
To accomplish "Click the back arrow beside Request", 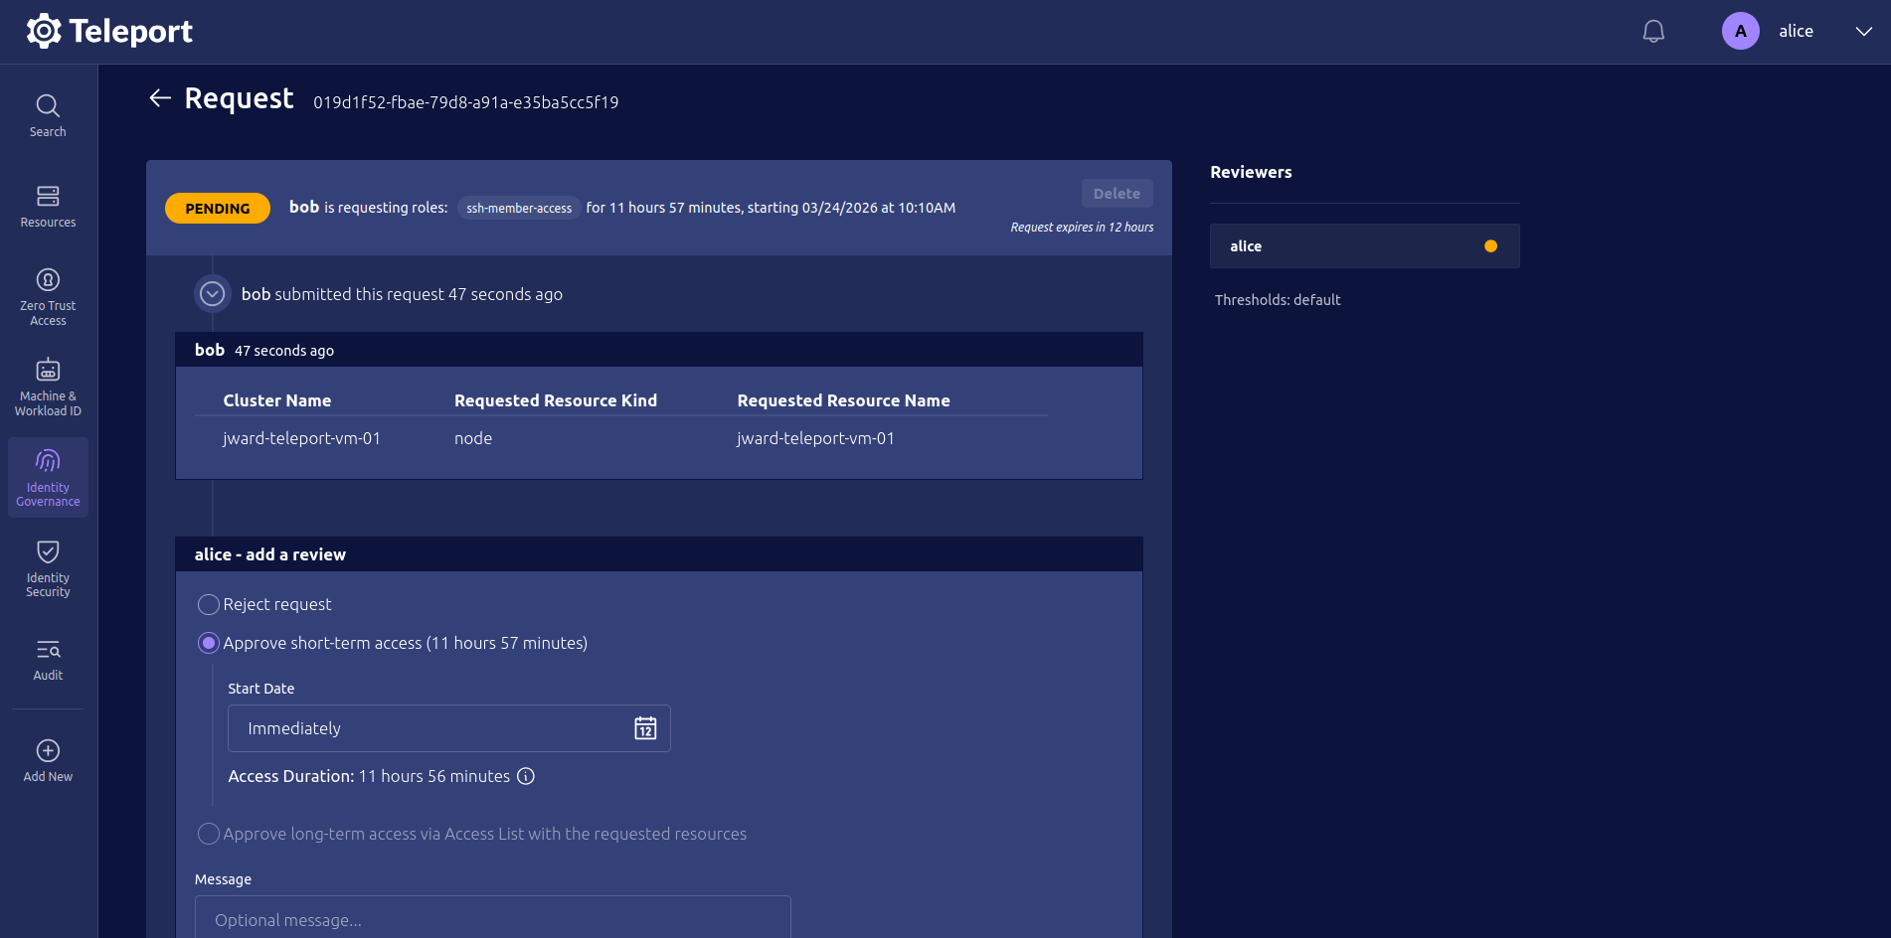I will coord(160,97).
